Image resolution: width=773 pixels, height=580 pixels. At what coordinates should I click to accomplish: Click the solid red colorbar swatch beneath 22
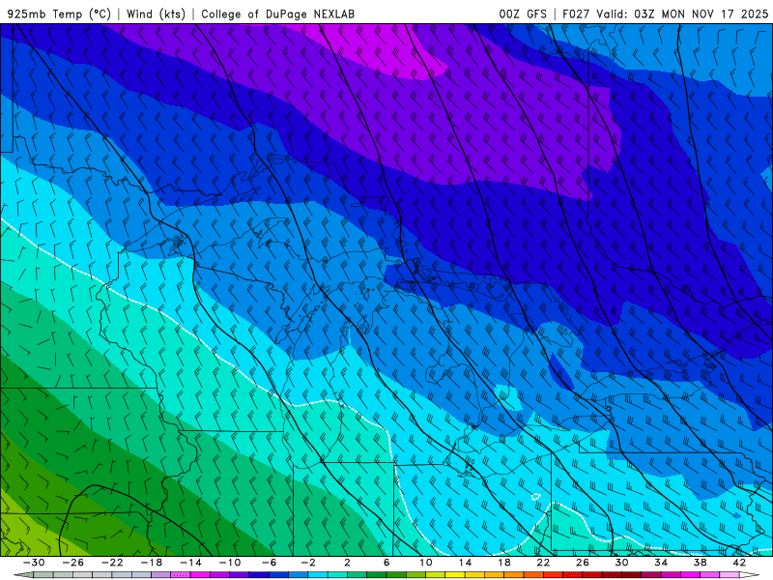click(x=553, y=575)
